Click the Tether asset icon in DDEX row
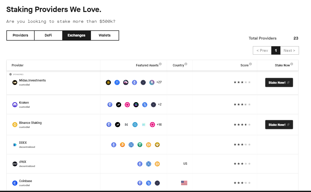The image size is (311, 192). (140, 145)
